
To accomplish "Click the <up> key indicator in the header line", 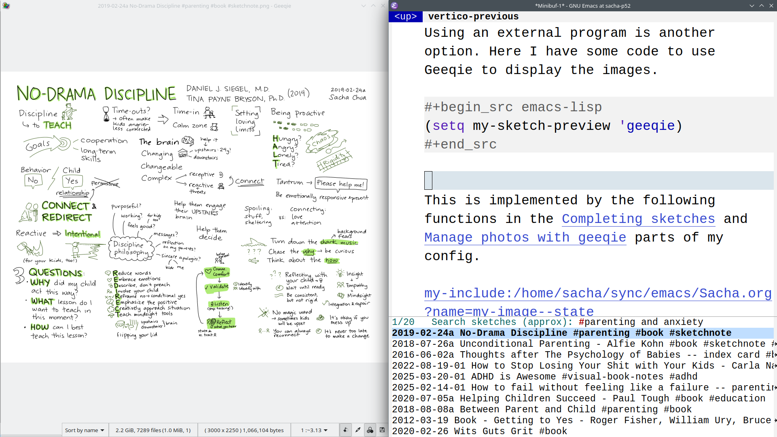I will [405, 17].
